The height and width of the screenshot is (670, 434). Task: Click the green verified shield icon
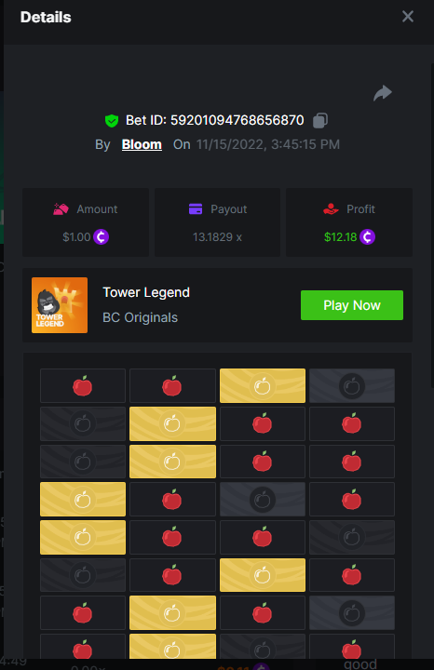[x=112, y=121]
